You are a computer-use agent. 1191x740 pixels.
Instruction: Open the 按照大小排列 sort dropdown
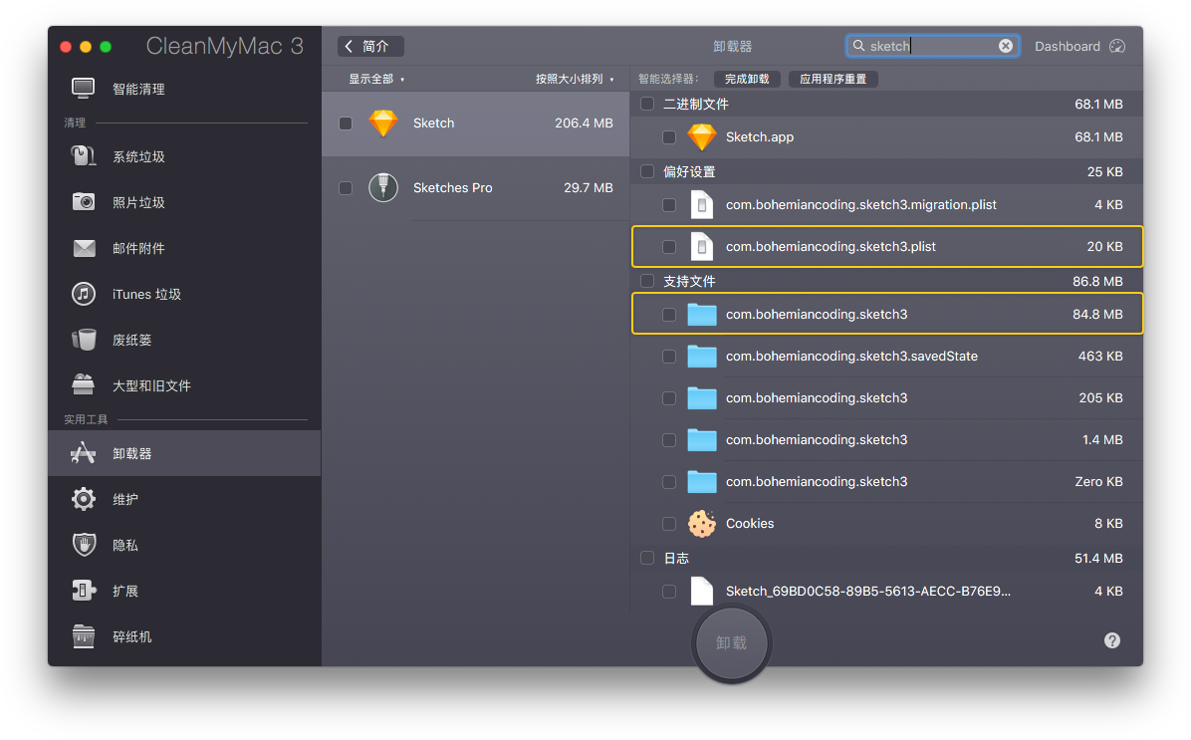pyautogui.click(x=575, y=79)
